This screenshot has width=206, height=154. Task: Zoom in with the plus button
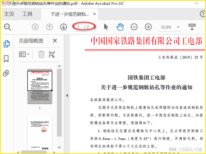click(148, 27)
